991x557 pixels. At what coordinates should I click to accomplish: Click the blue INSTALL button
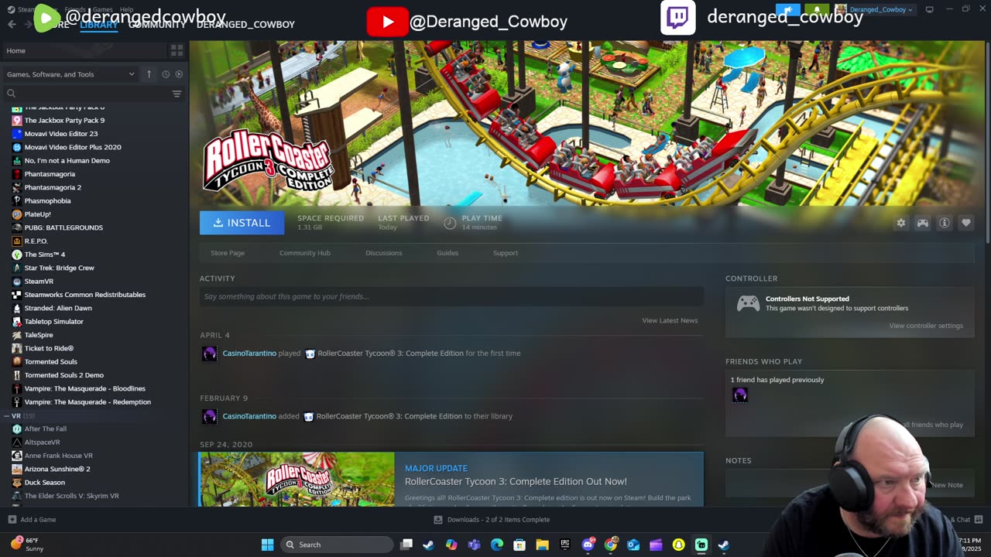242,223
